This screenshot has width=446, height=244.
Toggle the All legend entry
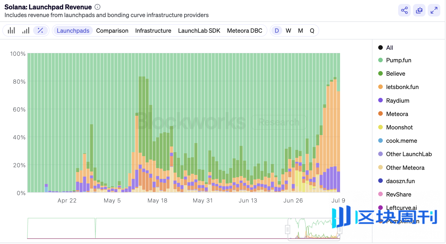pyautogui.click(x=386, y=47)
